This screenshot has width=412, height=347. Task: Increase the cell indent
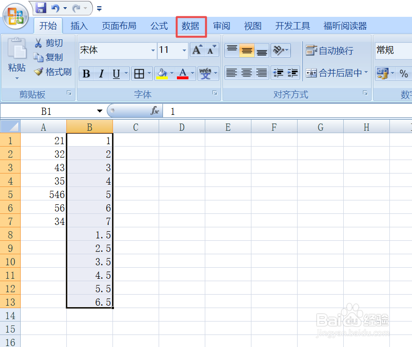pos(292,73)
